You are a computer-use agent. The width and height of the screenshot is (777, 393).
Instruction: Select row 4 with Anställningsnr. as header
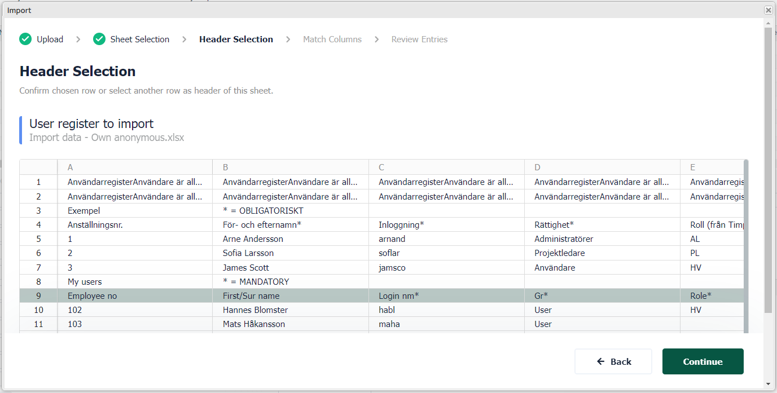click(x=382, y=225)
